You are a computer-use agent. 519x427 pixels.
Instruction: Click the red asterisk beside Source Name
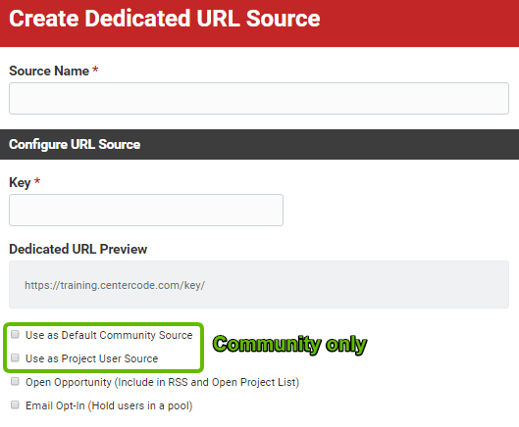point(95,70)
